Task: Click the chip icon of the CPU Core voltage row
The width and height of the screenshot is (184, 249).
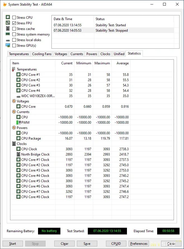Action: (18, 106)
